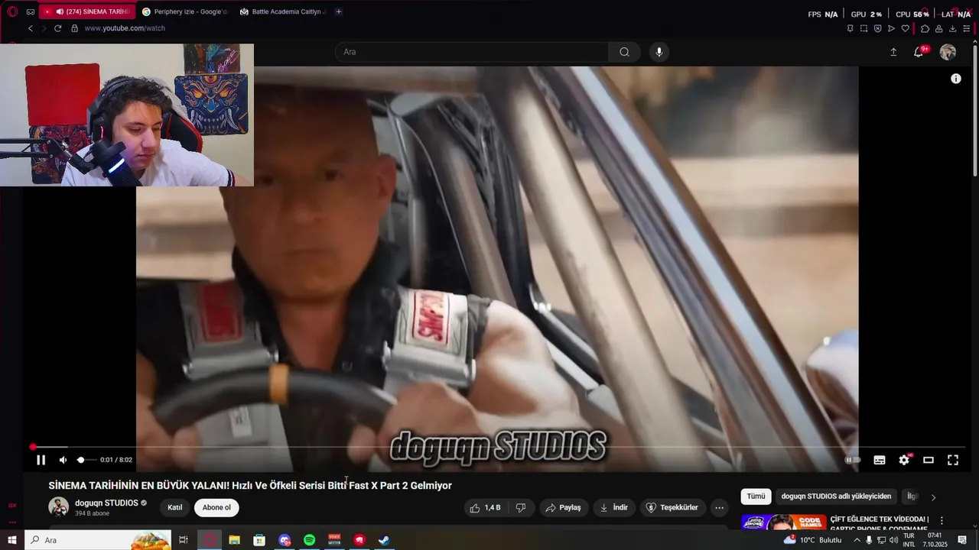The width and height of the screenshot is (979, 550).
Task: Toggle subtitles in the video player
Action: tap(880, 460)
